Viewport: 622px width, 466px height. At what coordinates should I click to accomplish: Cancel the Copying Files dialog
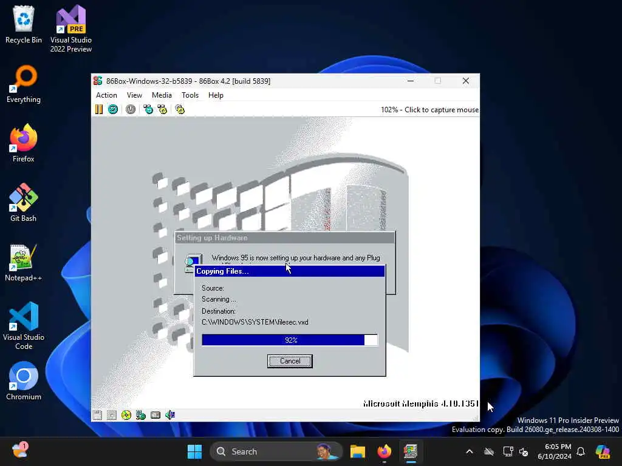point(290,361)
